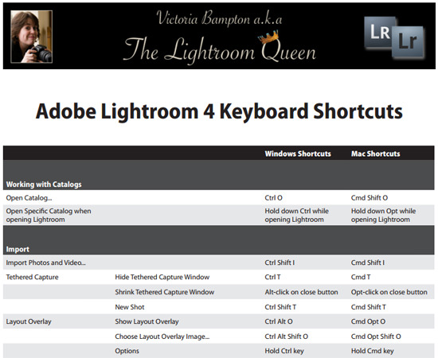Click the Open Catalog... row

tap(219, 197)
